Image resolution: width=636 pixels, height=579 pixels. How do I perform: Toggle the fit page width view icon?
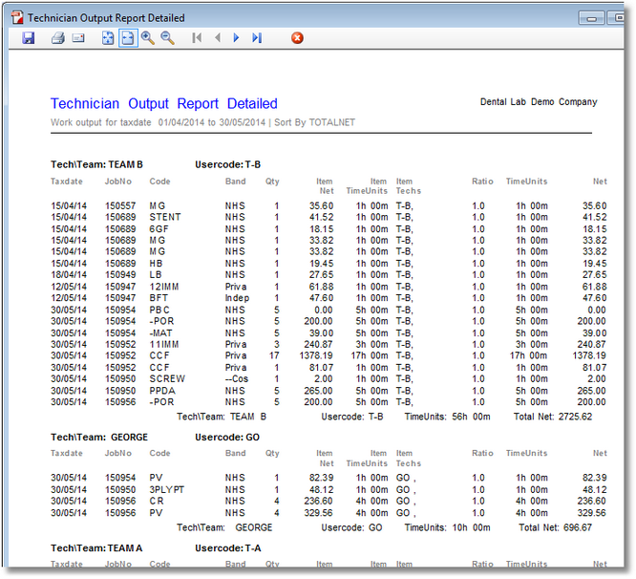[128, 38]
